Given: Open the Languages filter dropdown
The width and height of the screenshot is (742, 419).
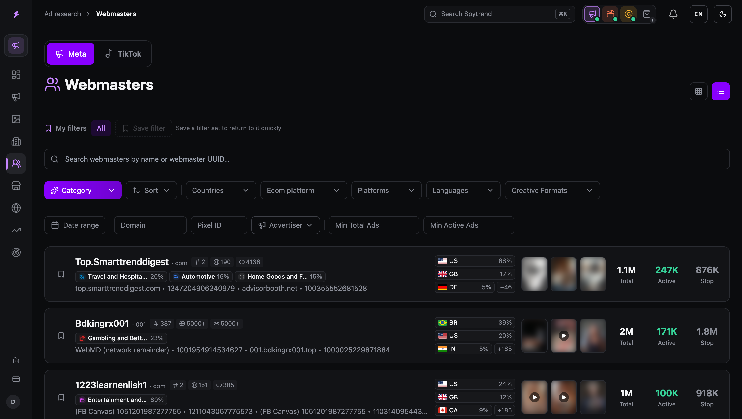Looking at the screenshot, I should (463, 190).
